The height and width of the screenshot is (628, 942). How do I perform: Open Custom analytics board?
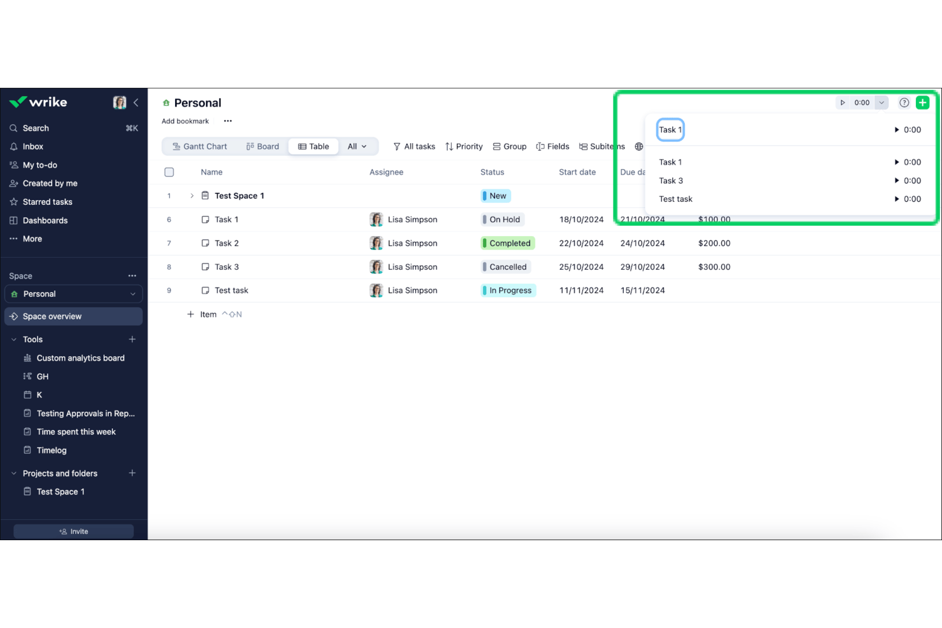tap(80, 358)
